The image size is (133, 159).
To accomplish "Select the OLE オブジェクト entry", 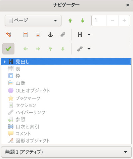I will tap(33, 91).
